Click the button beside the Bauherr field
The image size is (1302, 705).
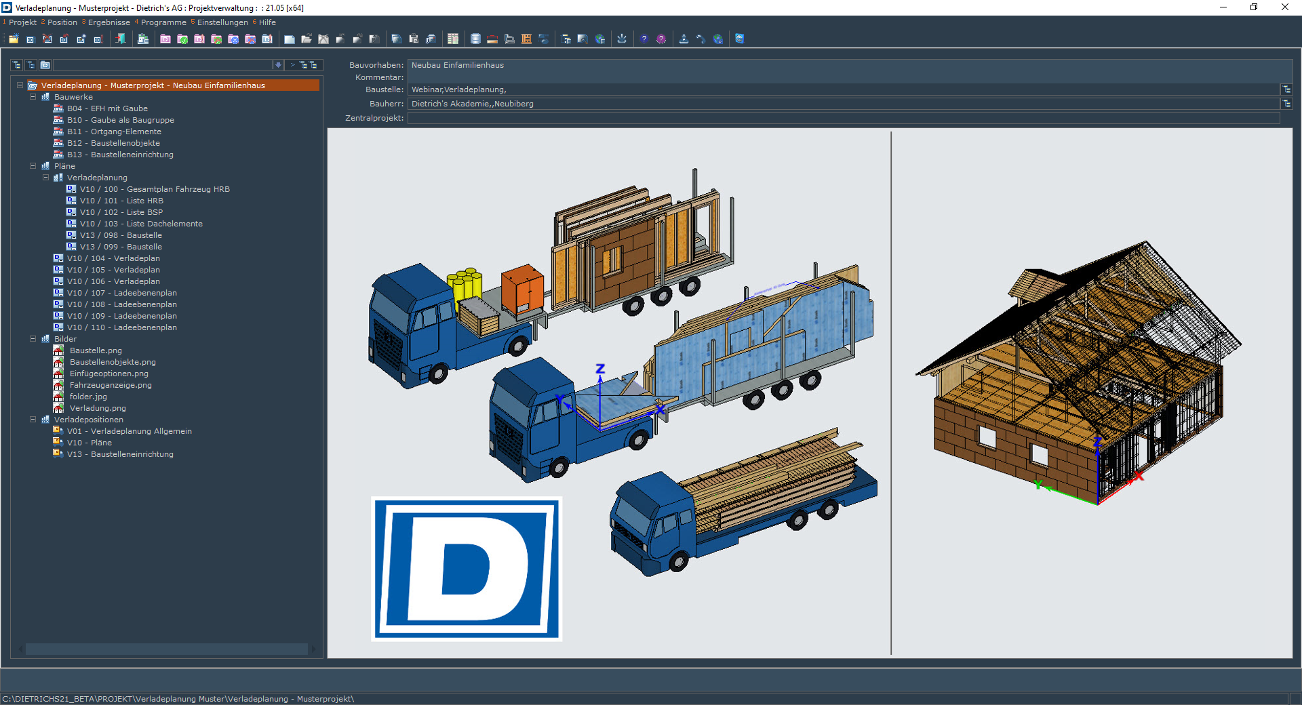1286,104
